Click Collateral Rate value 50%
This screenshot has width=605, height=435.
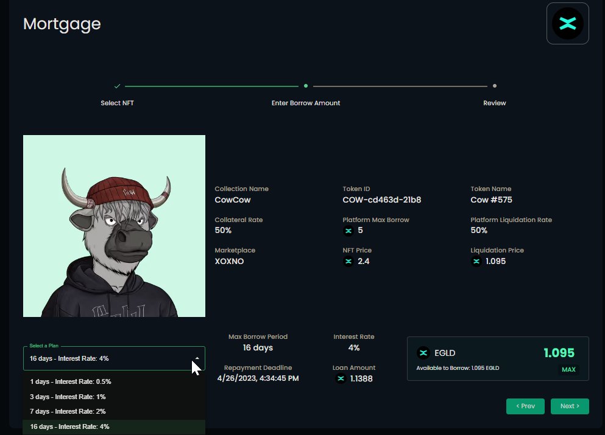[223, 231]
